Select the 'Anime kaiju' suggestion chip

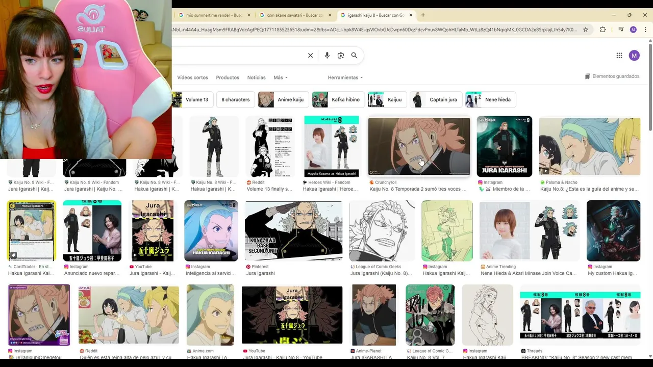point(284,99)
